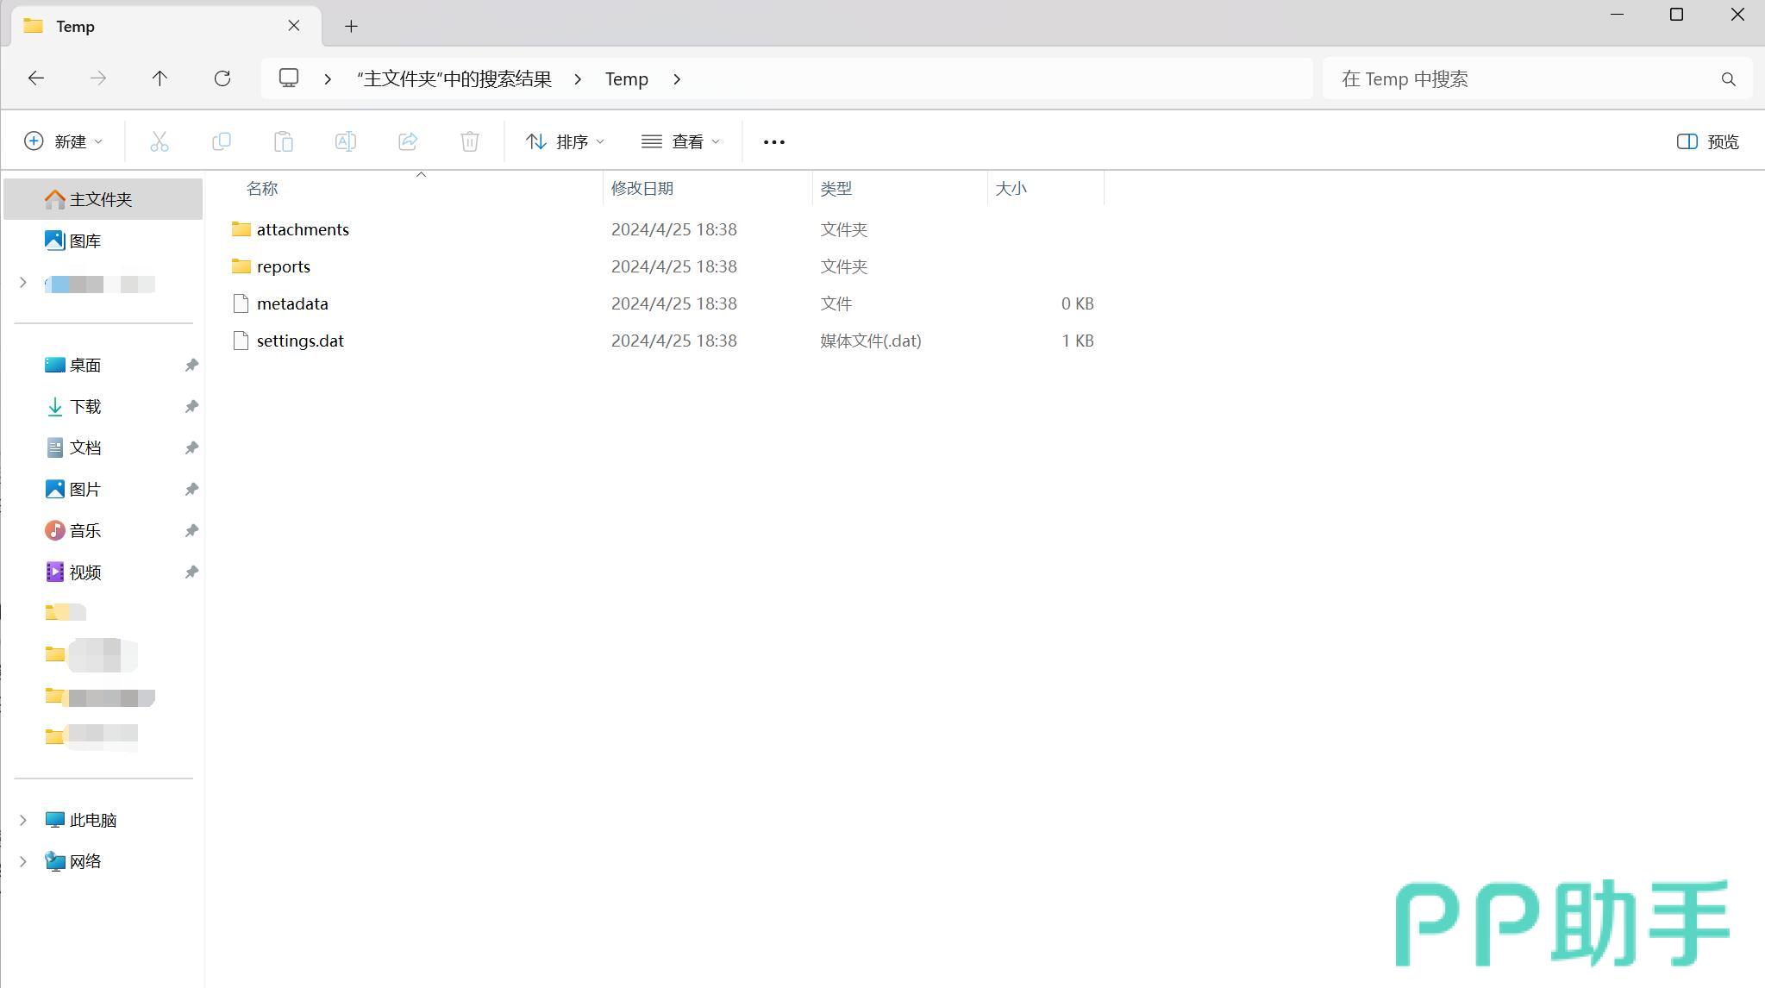Open the View (查看) dropdown menu
The image size is (1765, 988).
[680, 141]
